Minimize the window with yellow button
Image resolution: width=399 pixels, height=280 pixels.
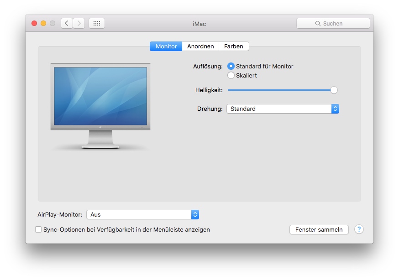click(43, 23)
